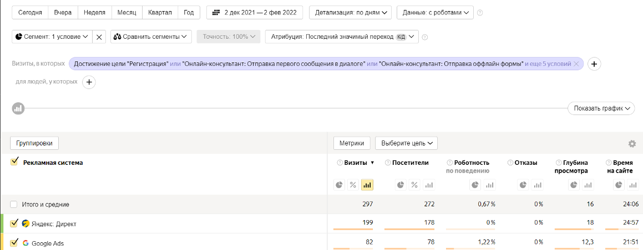The width and height of the screenshot is (643, 250).
Task: Switch Посетители column to percent view
Action: point(414,185)
